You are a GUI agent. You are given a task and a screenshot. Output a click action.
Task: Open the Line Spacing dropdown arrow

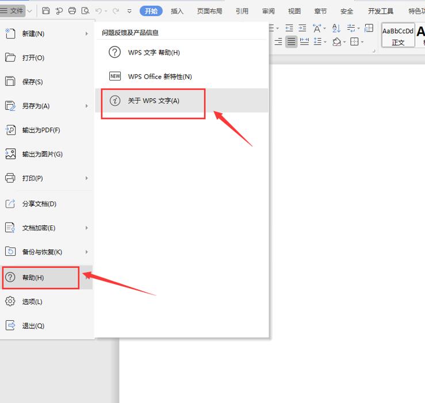click(325, 42)
